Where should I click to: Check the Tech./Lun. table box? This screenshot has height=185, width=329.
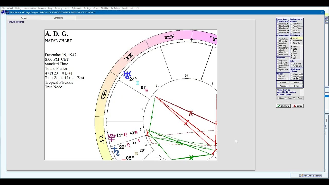point(278,39)
